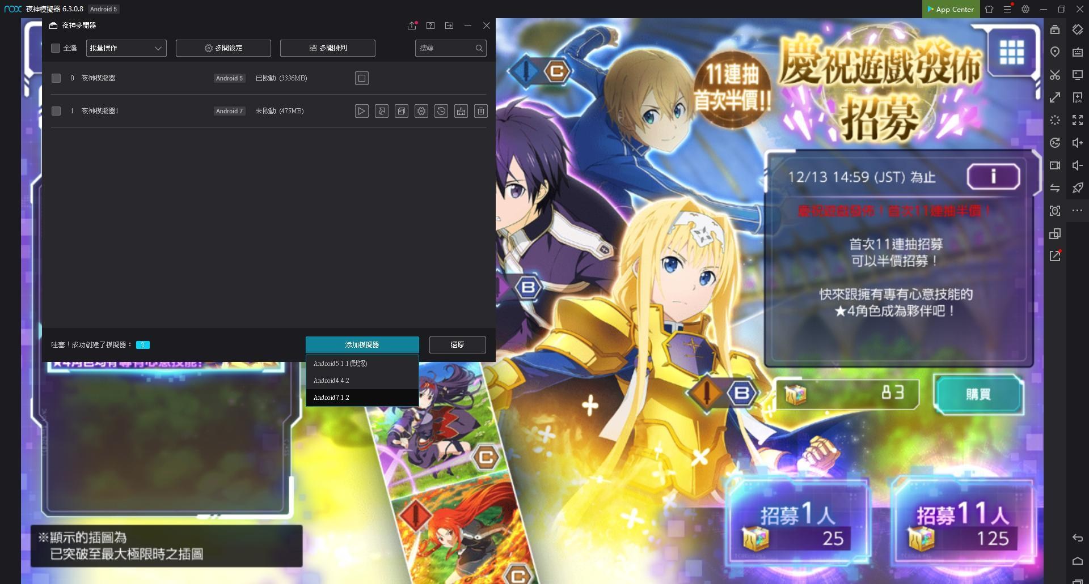Select the scissors screenshot tool in Nox sidebar
Viewport: 1089px width, 584px height.
pyautogui.click(x=1055, y=75)
